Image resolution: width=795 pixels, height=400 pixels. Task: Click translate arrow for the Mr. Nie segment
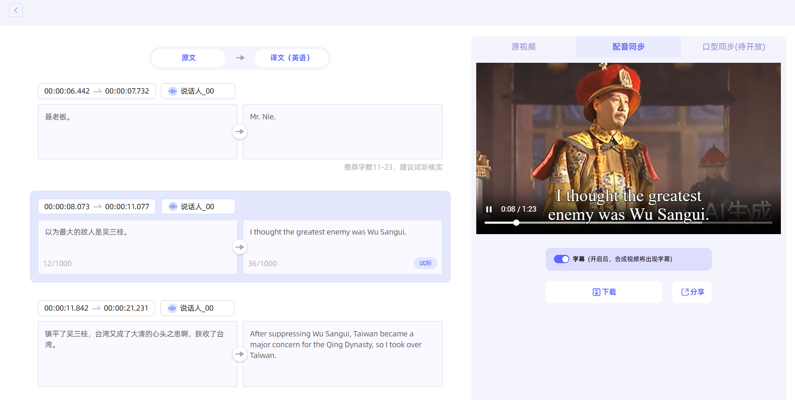(240, 132)
